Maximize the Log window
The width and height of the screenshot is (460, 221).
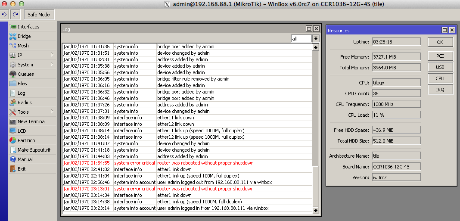[309, 29]
